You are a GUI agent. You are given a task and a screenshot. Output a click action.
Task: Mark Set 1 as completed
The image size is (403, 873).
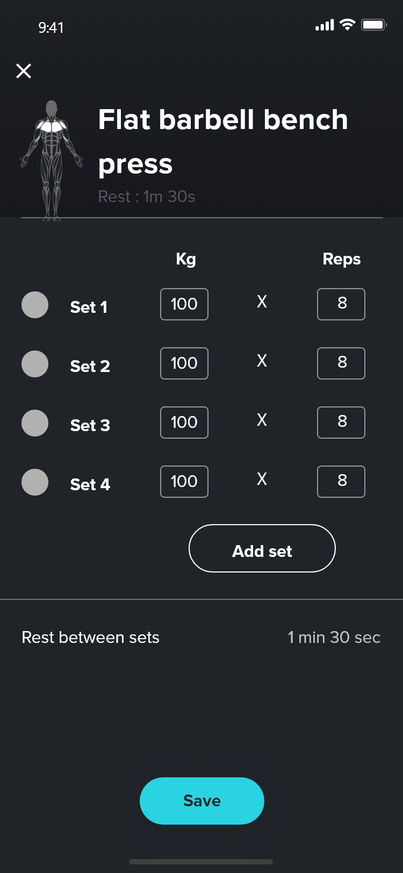[35, 305]
